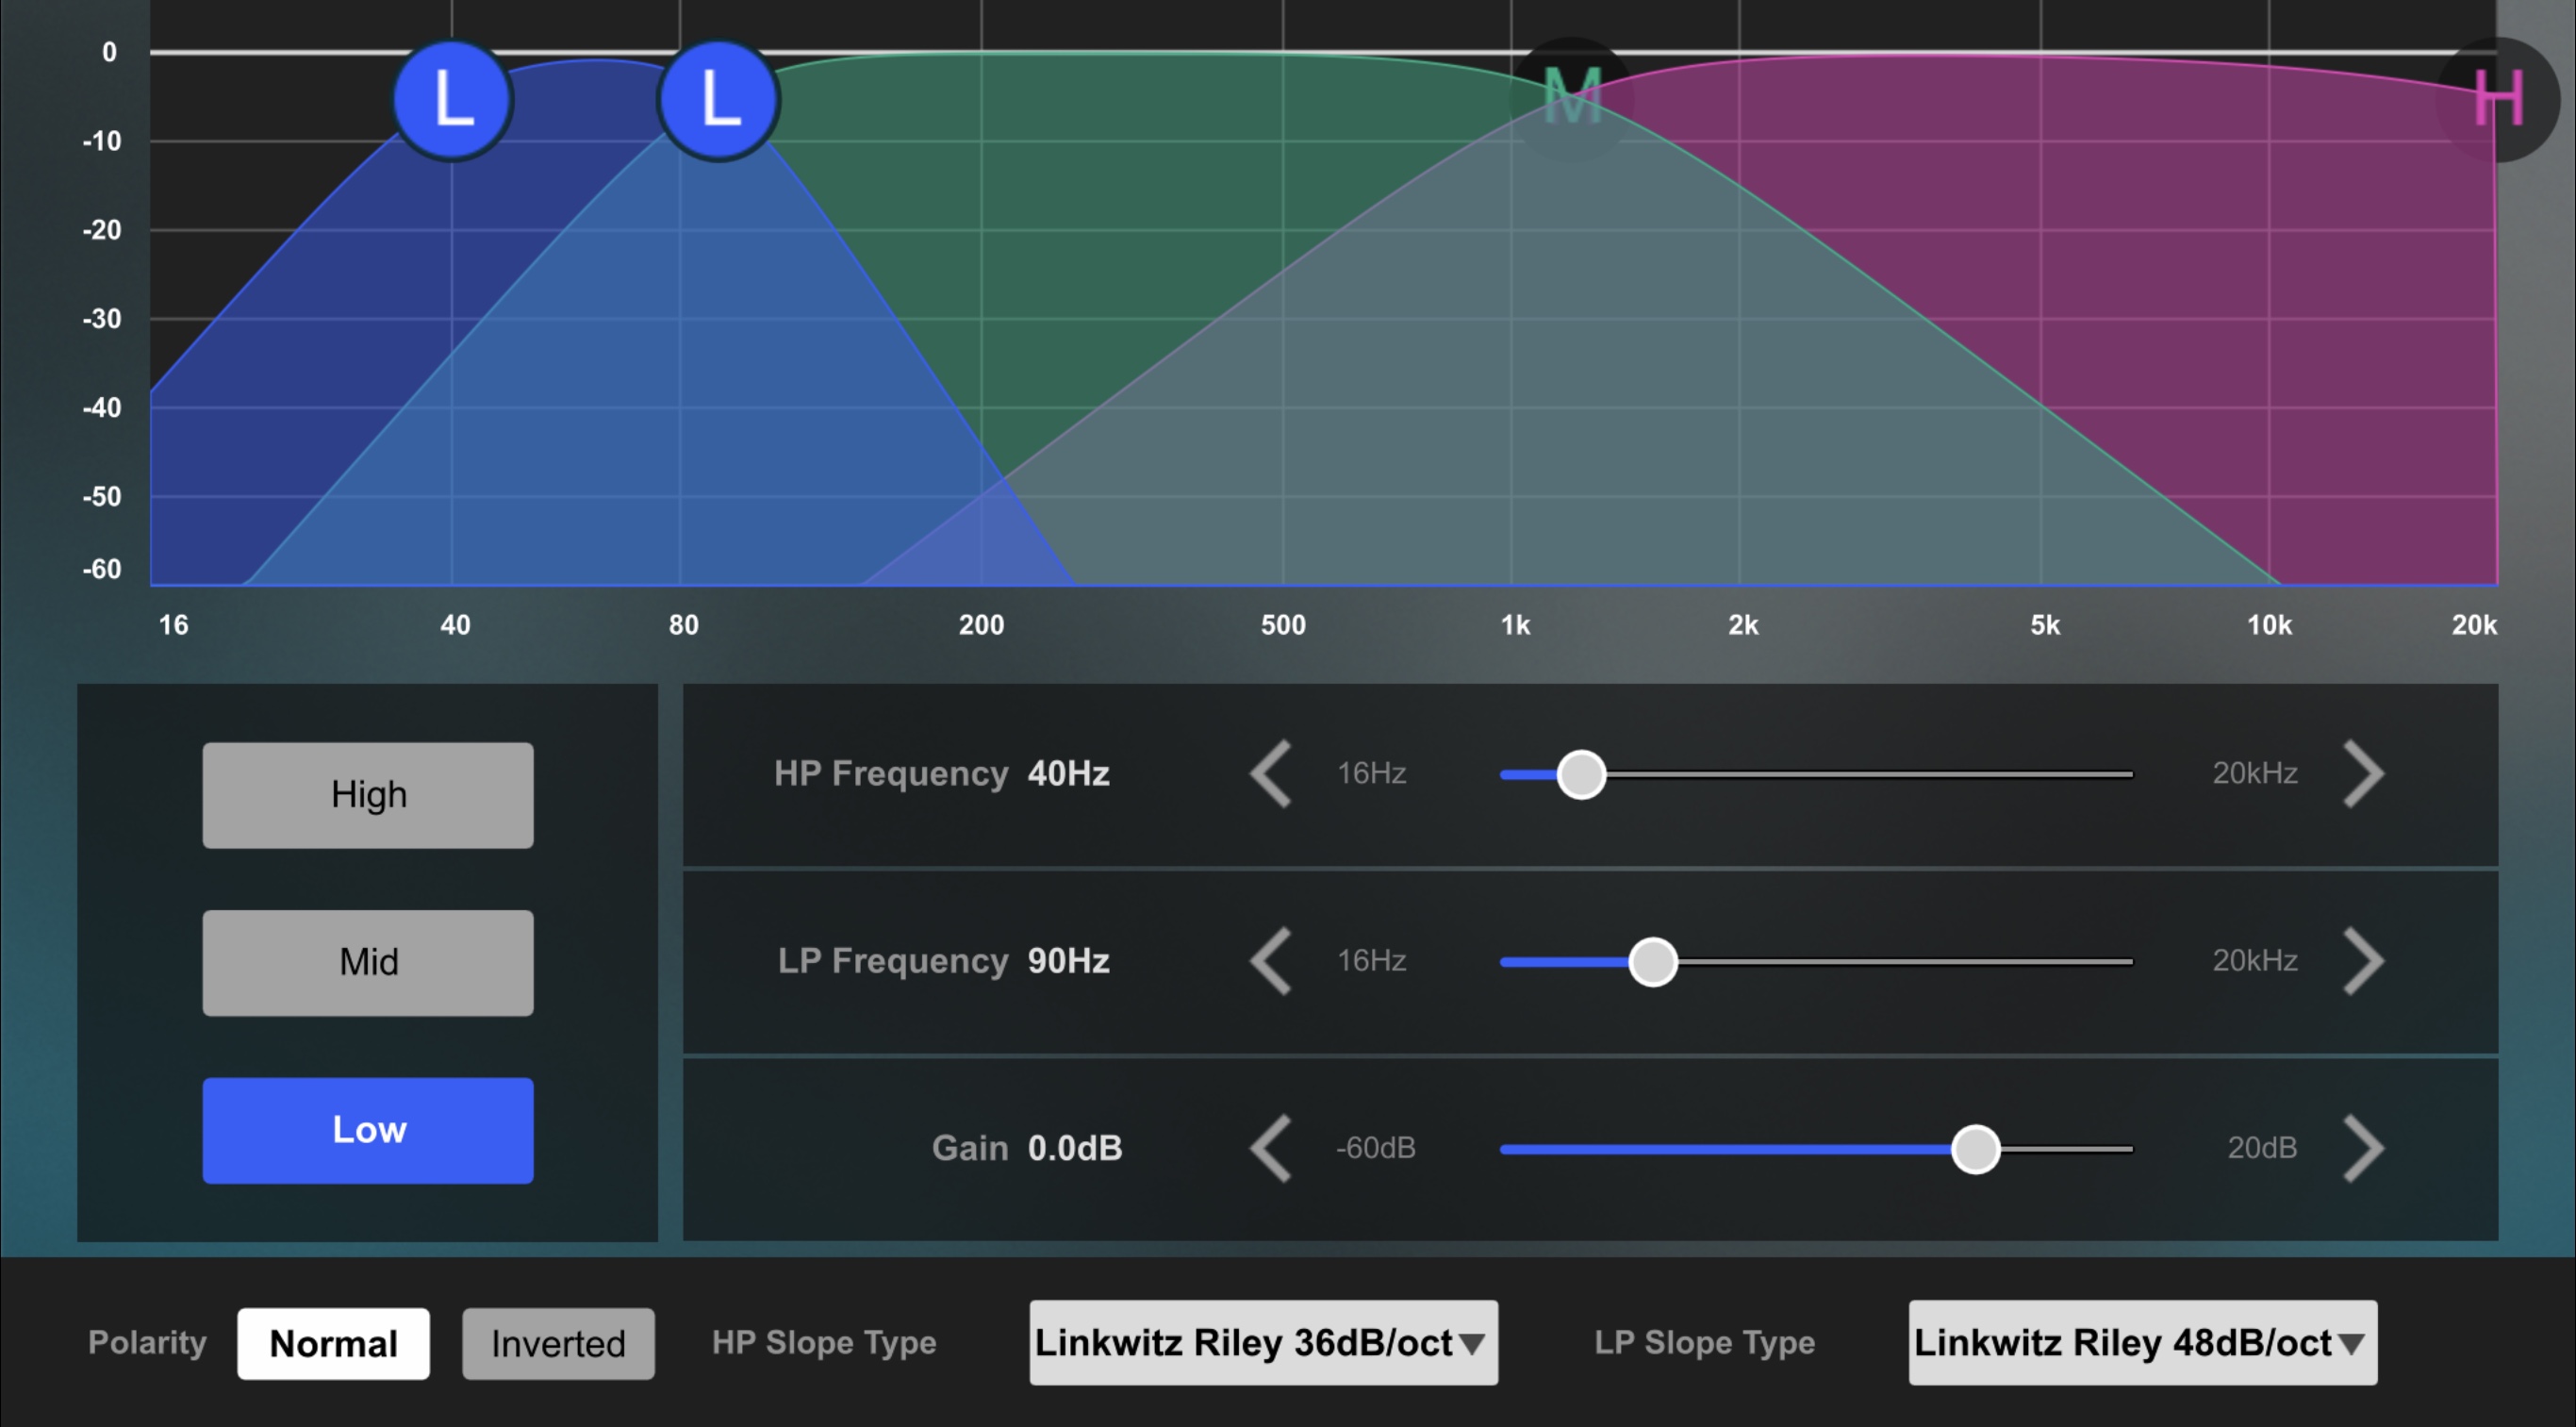Image resolution: width=2576 pixels, height=1427 pixels.
Task: Click the LP Frequency slider knob
Action: point(1652,961)
